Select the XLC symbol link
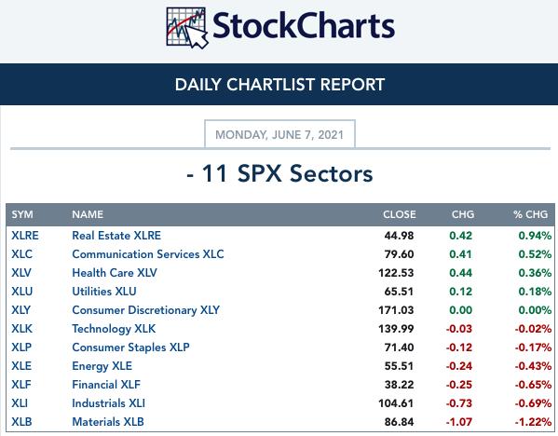Screen dimensions: 558x436 [x=21, y=254]
